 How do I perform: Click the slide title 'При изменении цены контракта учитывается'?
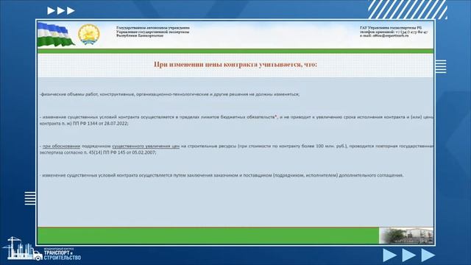tap(235, 65)
